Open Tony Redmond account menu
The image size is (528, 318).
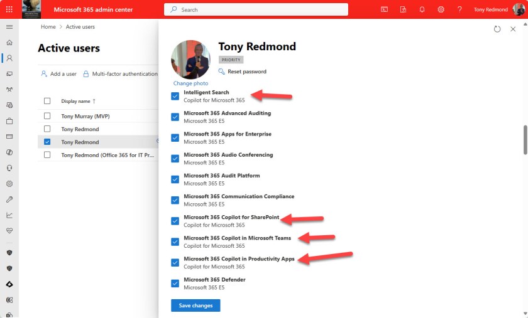pos(498,9)
